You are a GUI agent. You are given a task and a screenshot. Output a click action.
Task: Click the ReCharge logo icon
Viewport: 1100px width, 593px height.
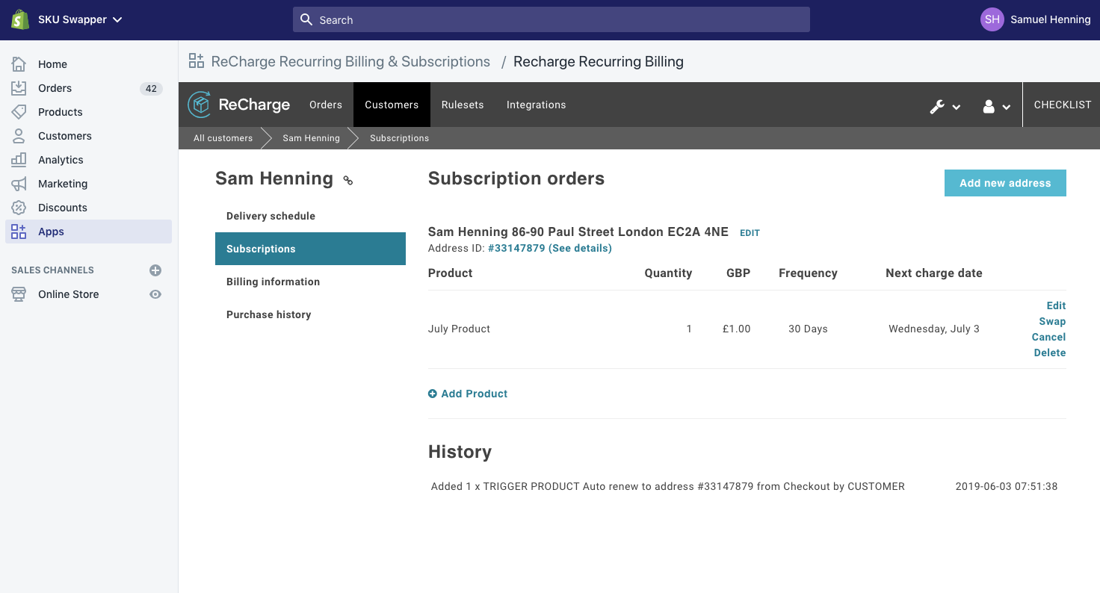tap(200, 105)
